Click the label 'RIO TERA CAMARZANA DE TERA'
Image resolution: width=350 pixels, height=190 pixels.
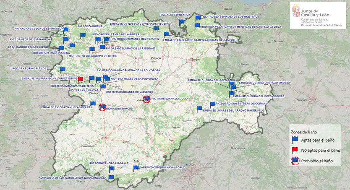tap(72, 86)
